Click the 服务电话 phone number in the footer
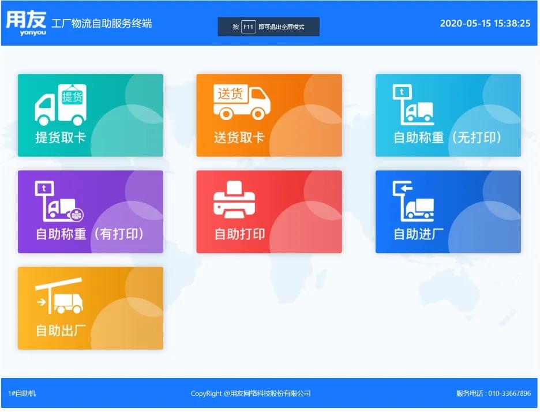 [493, 394]
